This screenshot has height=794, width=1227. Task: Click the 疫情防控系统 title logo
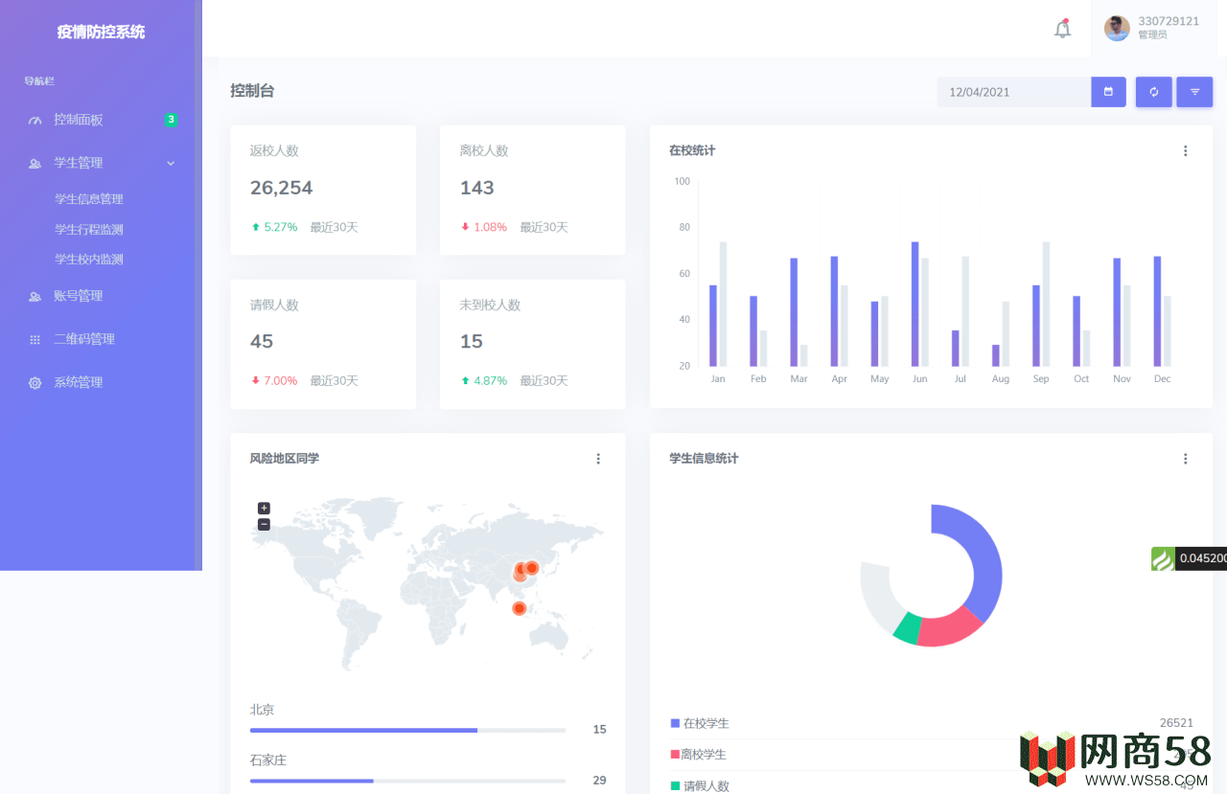(101, 32)
